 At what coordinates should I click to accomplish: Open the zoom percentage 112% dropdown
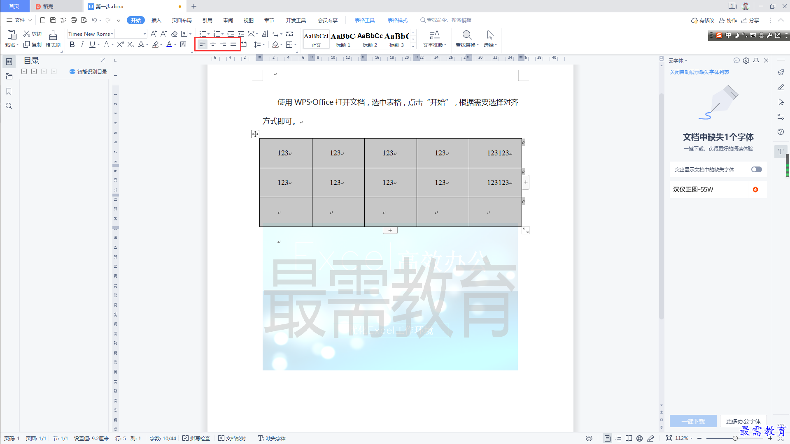click(684, 438)
